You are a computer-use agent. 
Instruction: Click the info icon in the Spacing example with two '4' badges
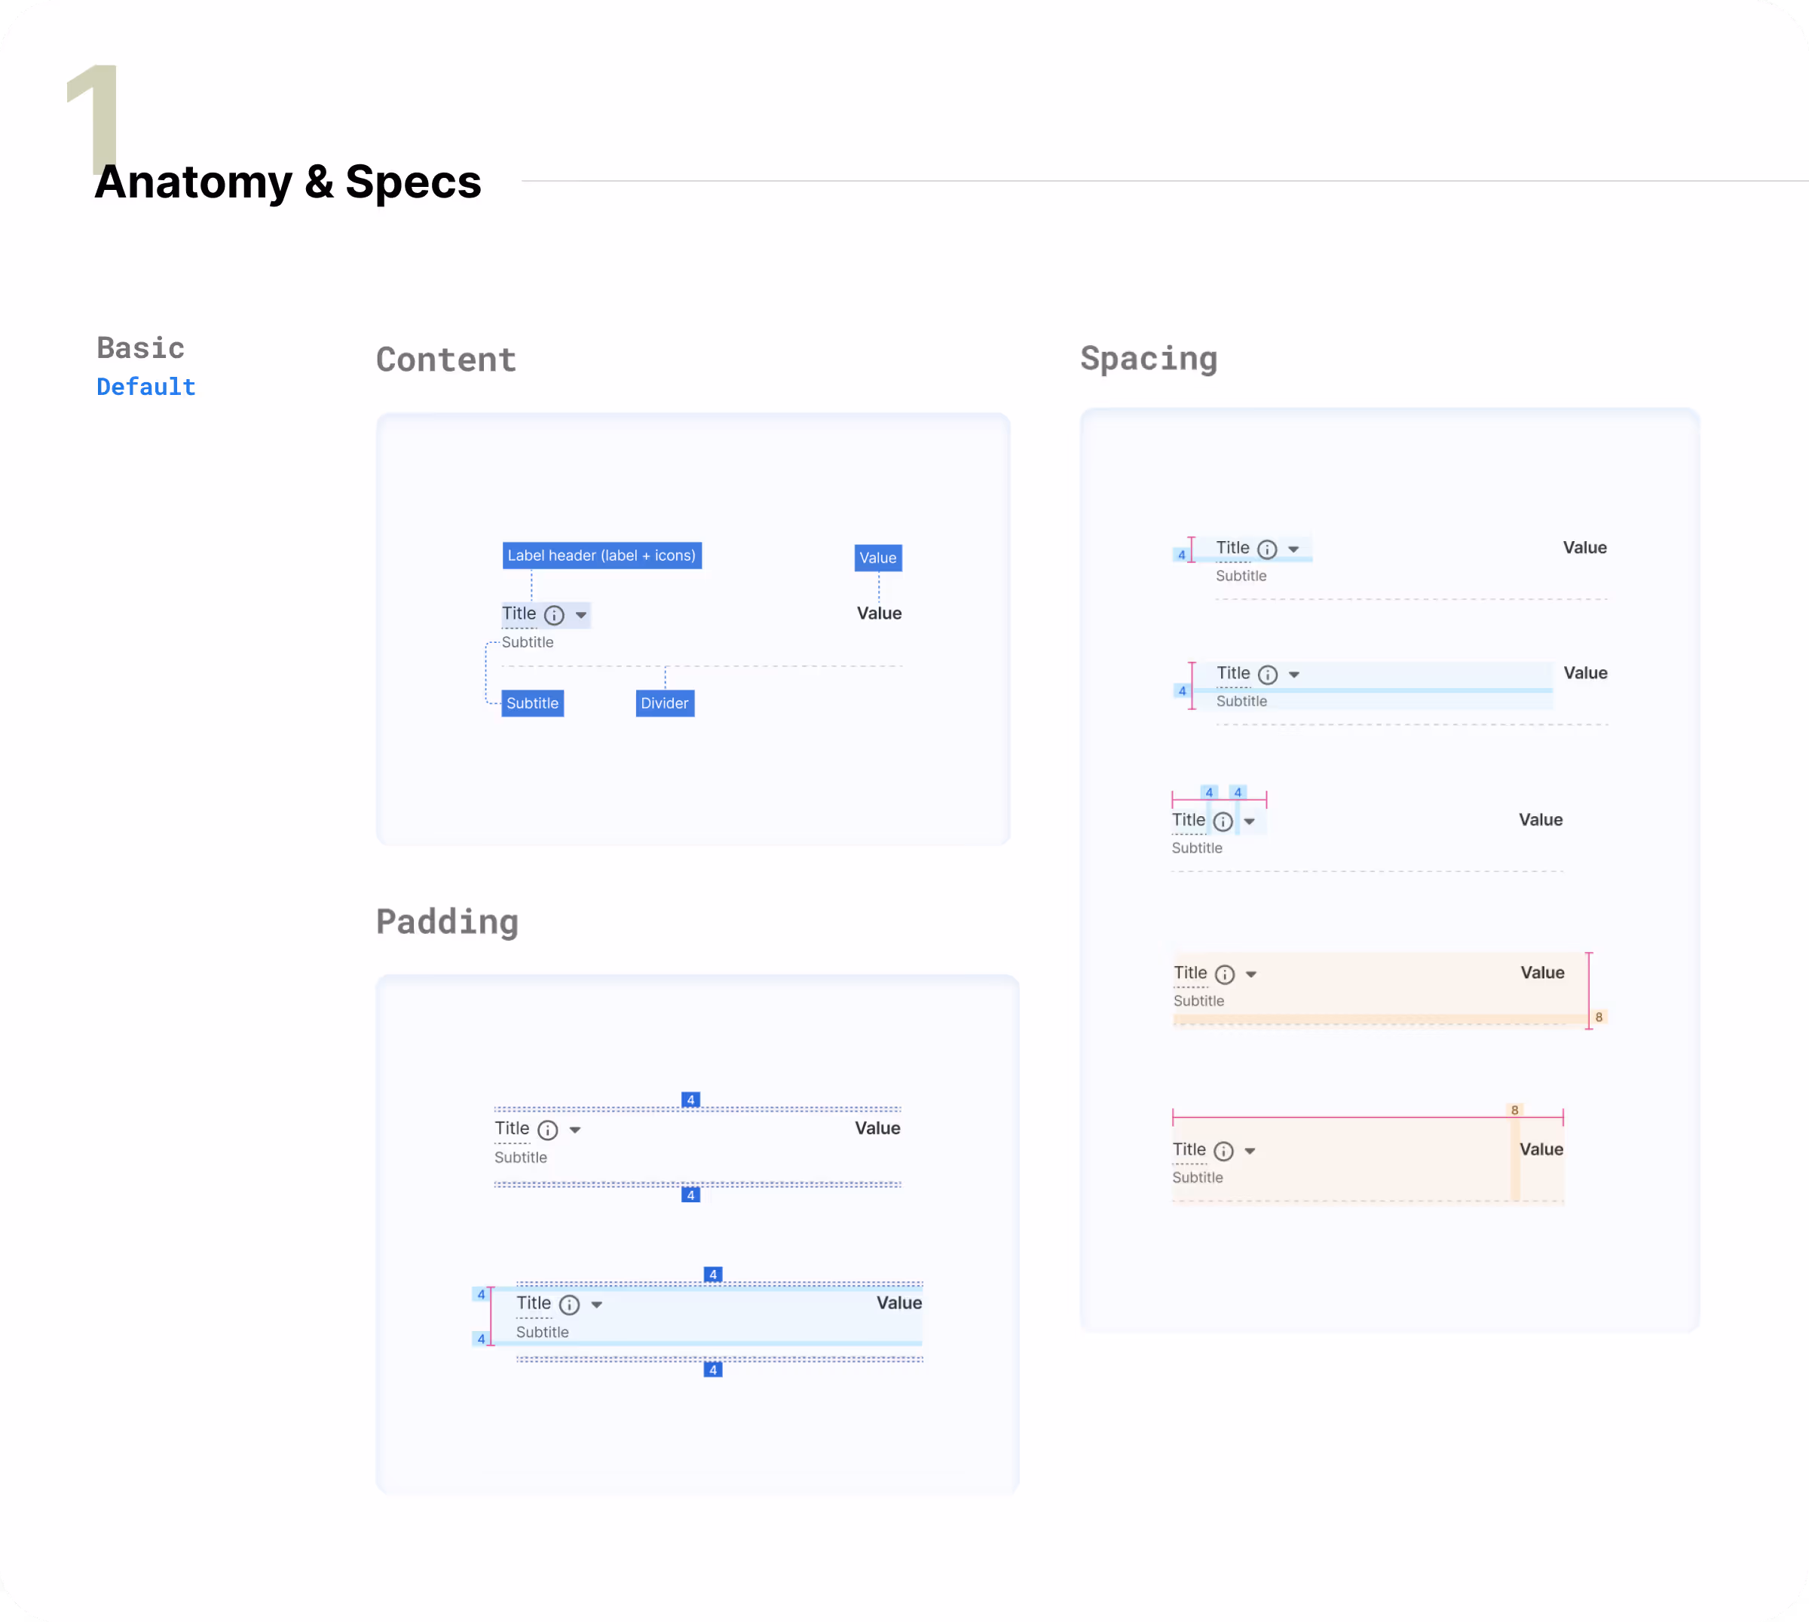(x=1223, y=822)
